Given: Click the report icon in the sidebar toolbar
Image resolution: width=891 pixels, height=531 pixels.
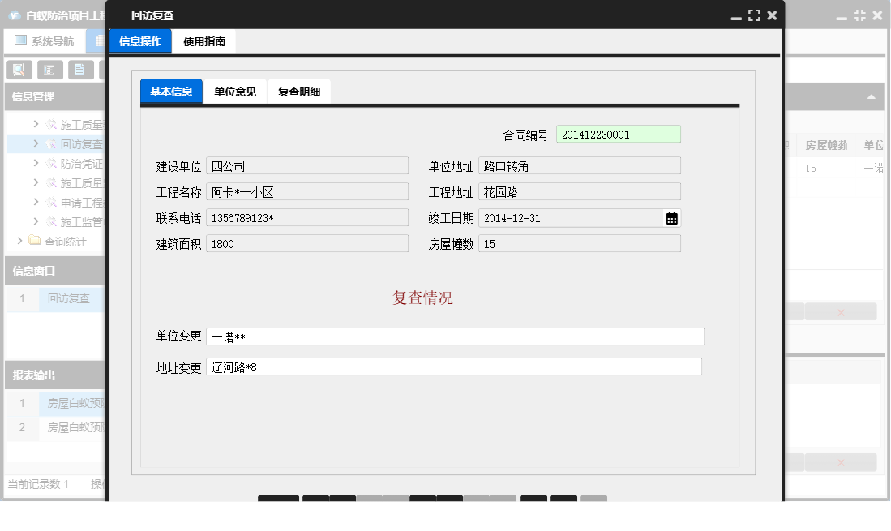Looking at the screenshot, I should tap(49, 69).
